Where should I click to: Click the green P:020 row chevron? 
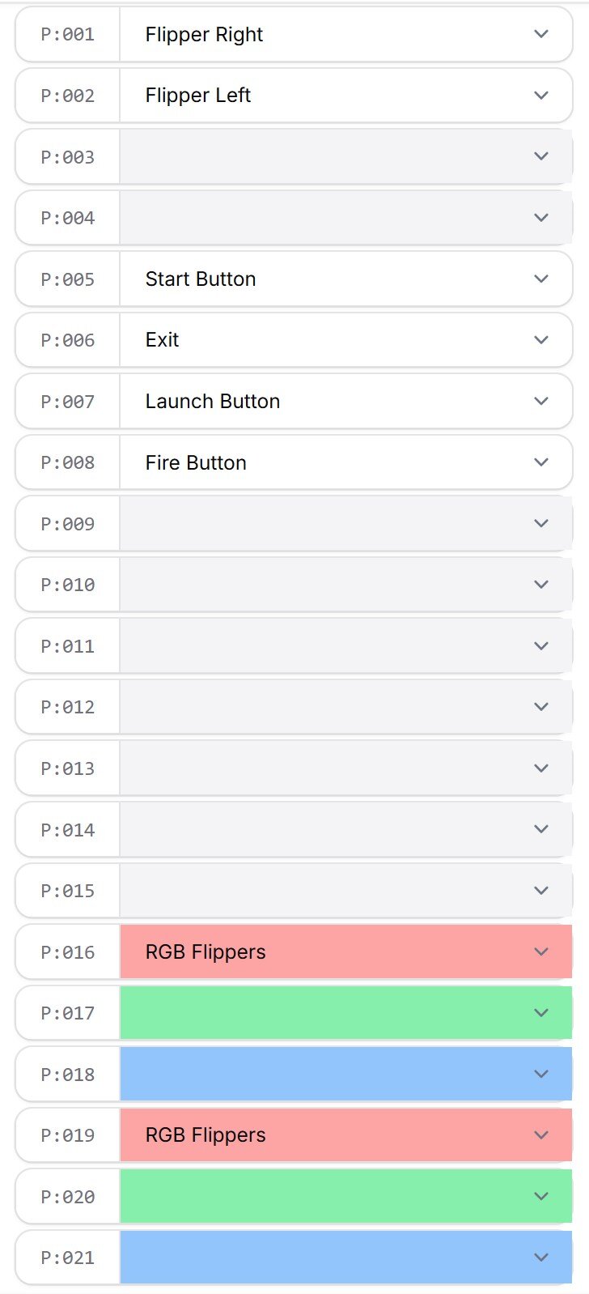click(x=541, y=1197)
